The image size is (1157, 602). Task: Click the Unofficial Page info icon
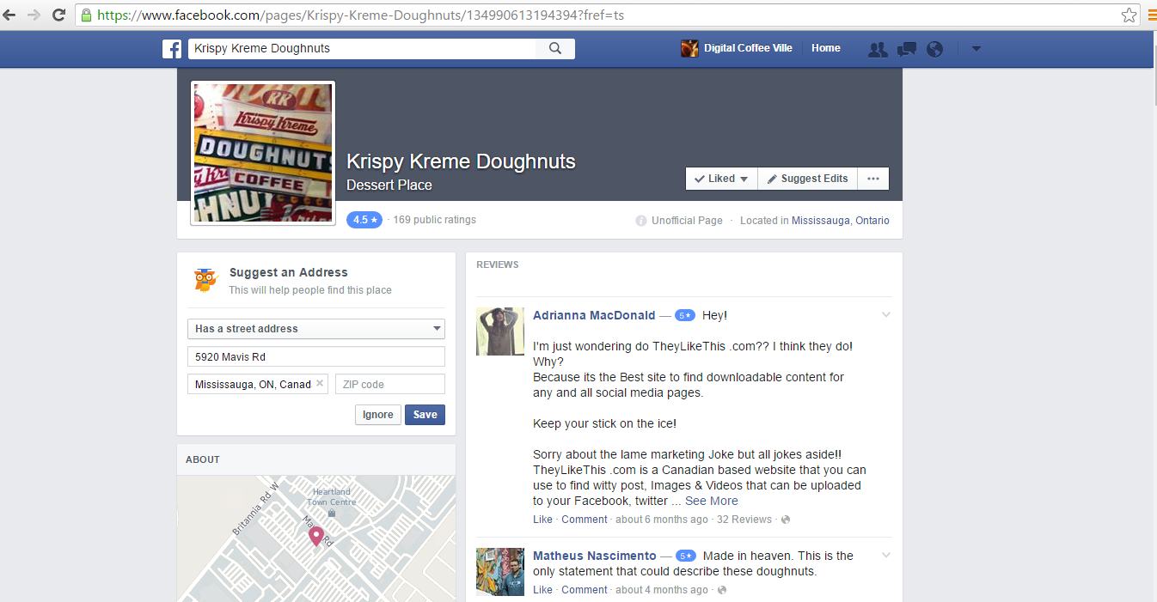click(640, 221)
